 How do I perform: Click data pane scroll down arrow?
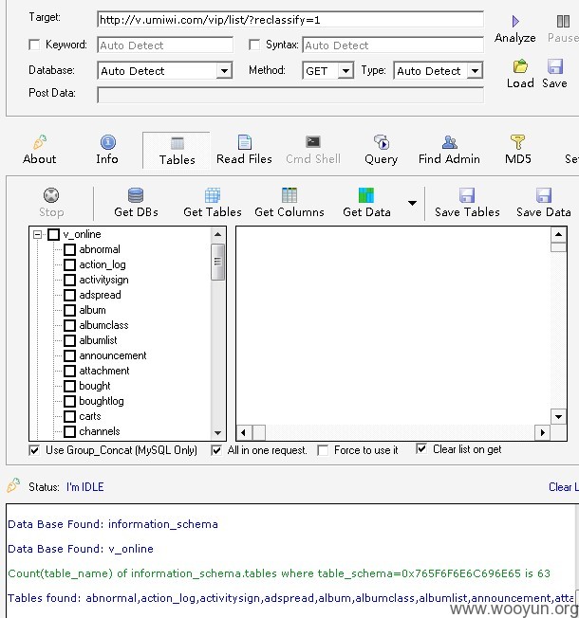(558, 417)
